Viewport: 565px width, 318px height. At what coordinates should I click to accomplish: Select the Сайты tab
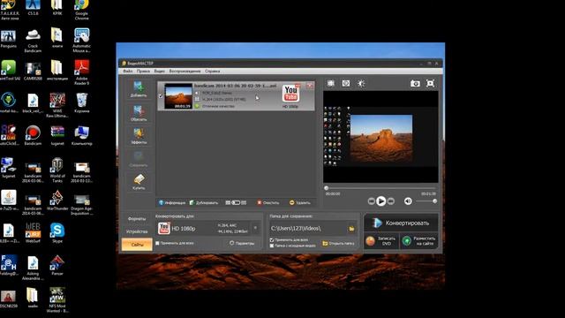pyautogui.click(x=137, y=244)
